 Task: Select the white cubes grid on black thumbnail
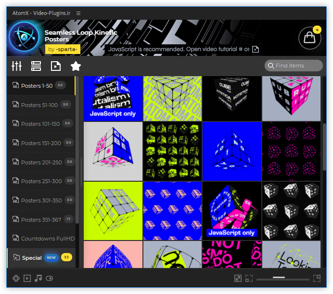(292, 211)
